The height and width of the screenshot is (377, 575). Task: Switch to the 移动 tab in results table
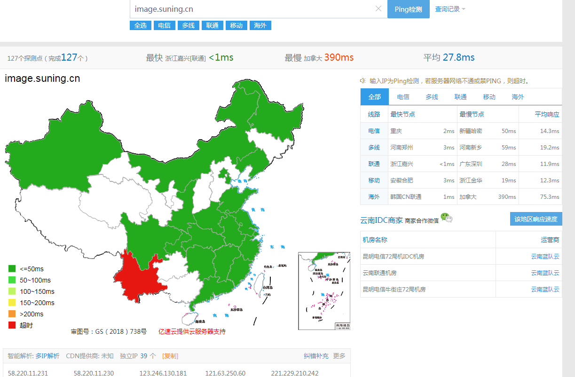coord(489,97)
